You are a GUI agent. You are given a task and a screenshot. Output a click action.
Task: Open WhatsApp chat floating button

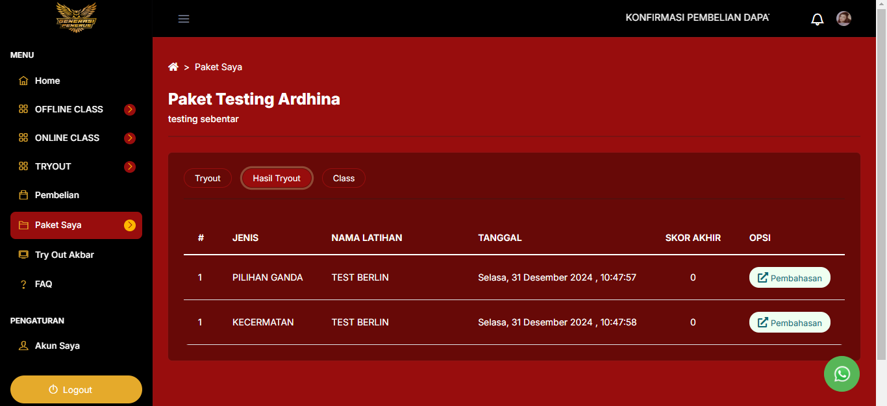click(842, 374)
